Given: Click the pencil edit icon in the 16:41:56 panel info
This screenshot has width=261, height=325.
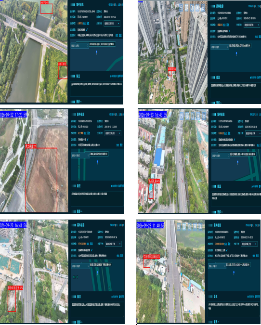Looking at the screenshot, I should click(91, 250).
